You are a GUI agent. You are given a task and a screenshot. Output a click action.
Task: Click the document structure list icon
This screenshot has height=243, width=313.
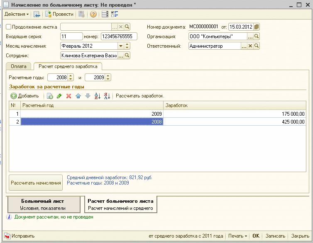105,14
